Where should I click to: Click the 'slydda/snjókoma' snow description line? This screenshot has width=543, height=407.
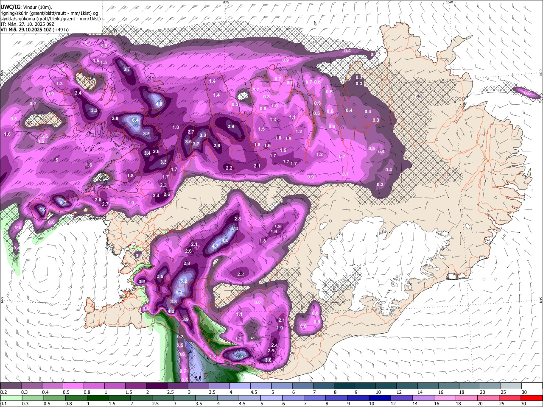(50, 19)
